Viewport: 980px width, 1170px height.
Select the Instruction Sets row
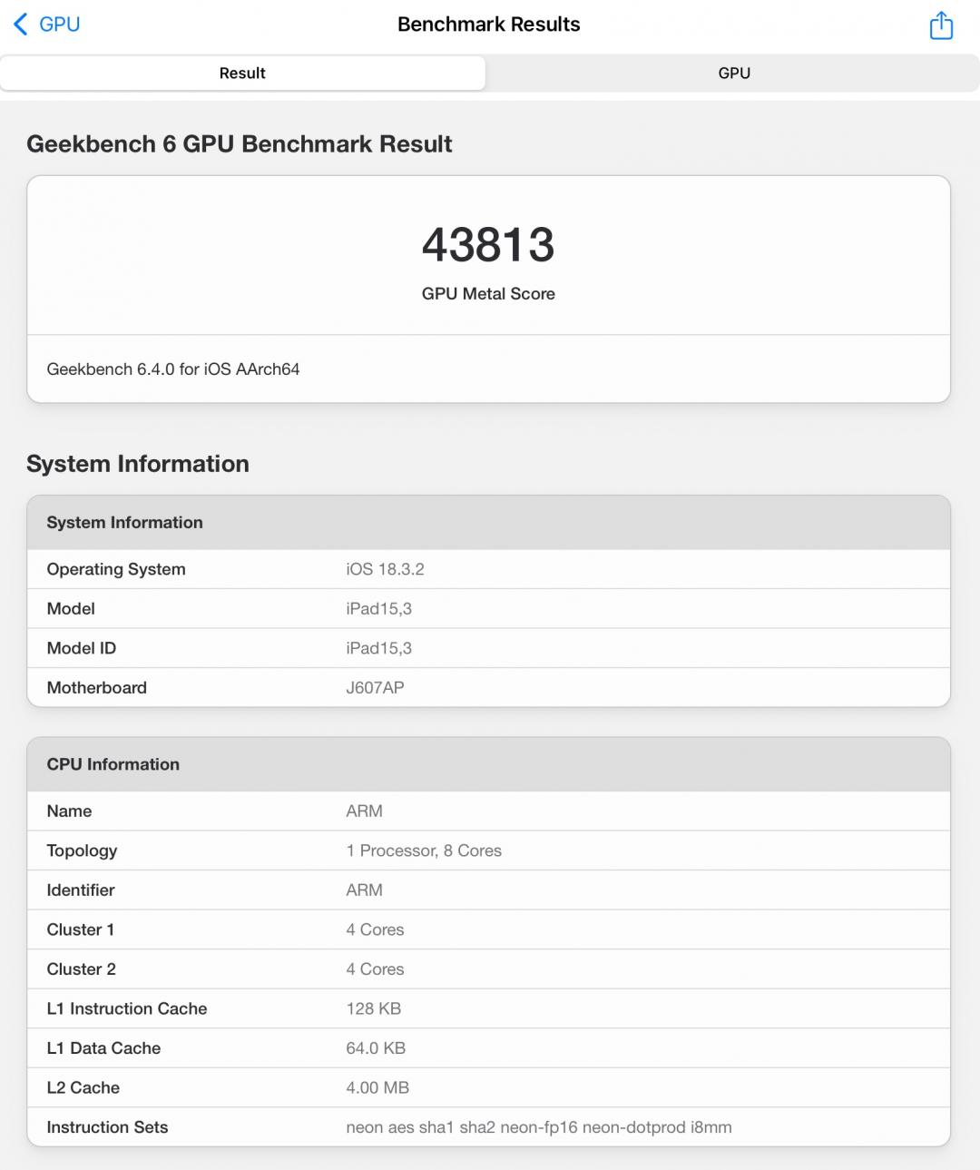coord(488,1127)
